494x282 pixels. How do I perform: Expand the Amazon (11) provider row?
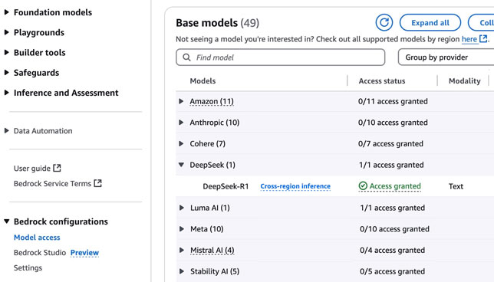pos(181,101)
